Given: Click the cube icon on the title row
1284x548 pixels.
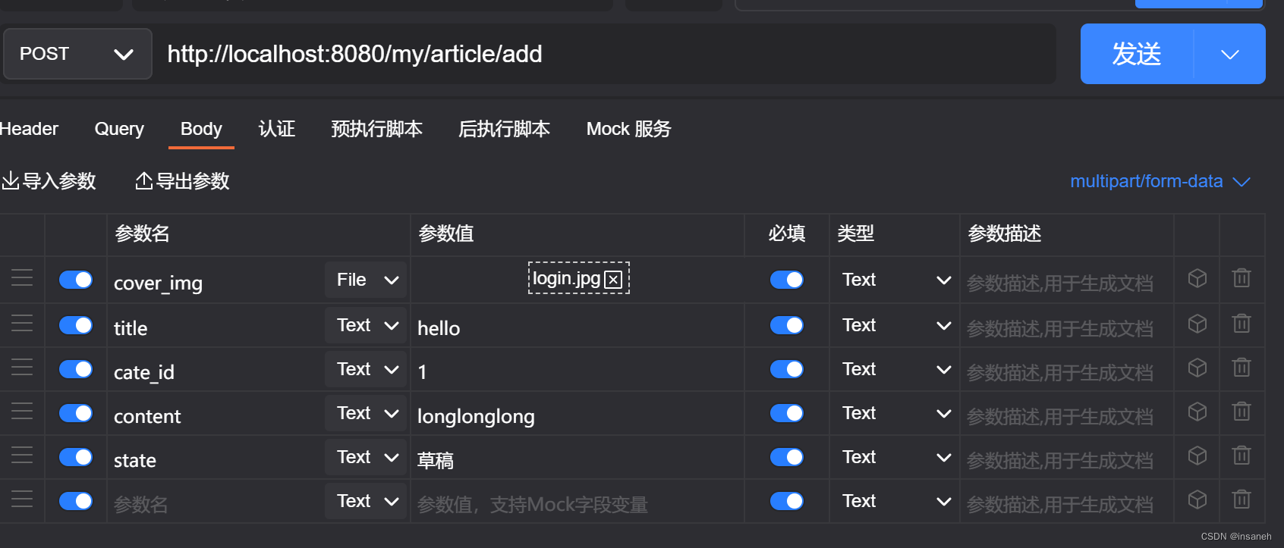Looking at the screenshot, I should tap(1197, 323).
